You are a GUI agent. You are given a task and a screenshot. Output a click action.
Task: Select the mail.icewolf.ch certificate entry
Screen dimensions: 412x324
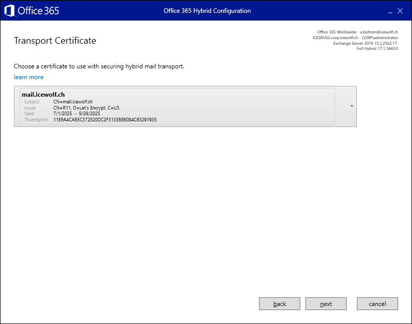[177, 106]
